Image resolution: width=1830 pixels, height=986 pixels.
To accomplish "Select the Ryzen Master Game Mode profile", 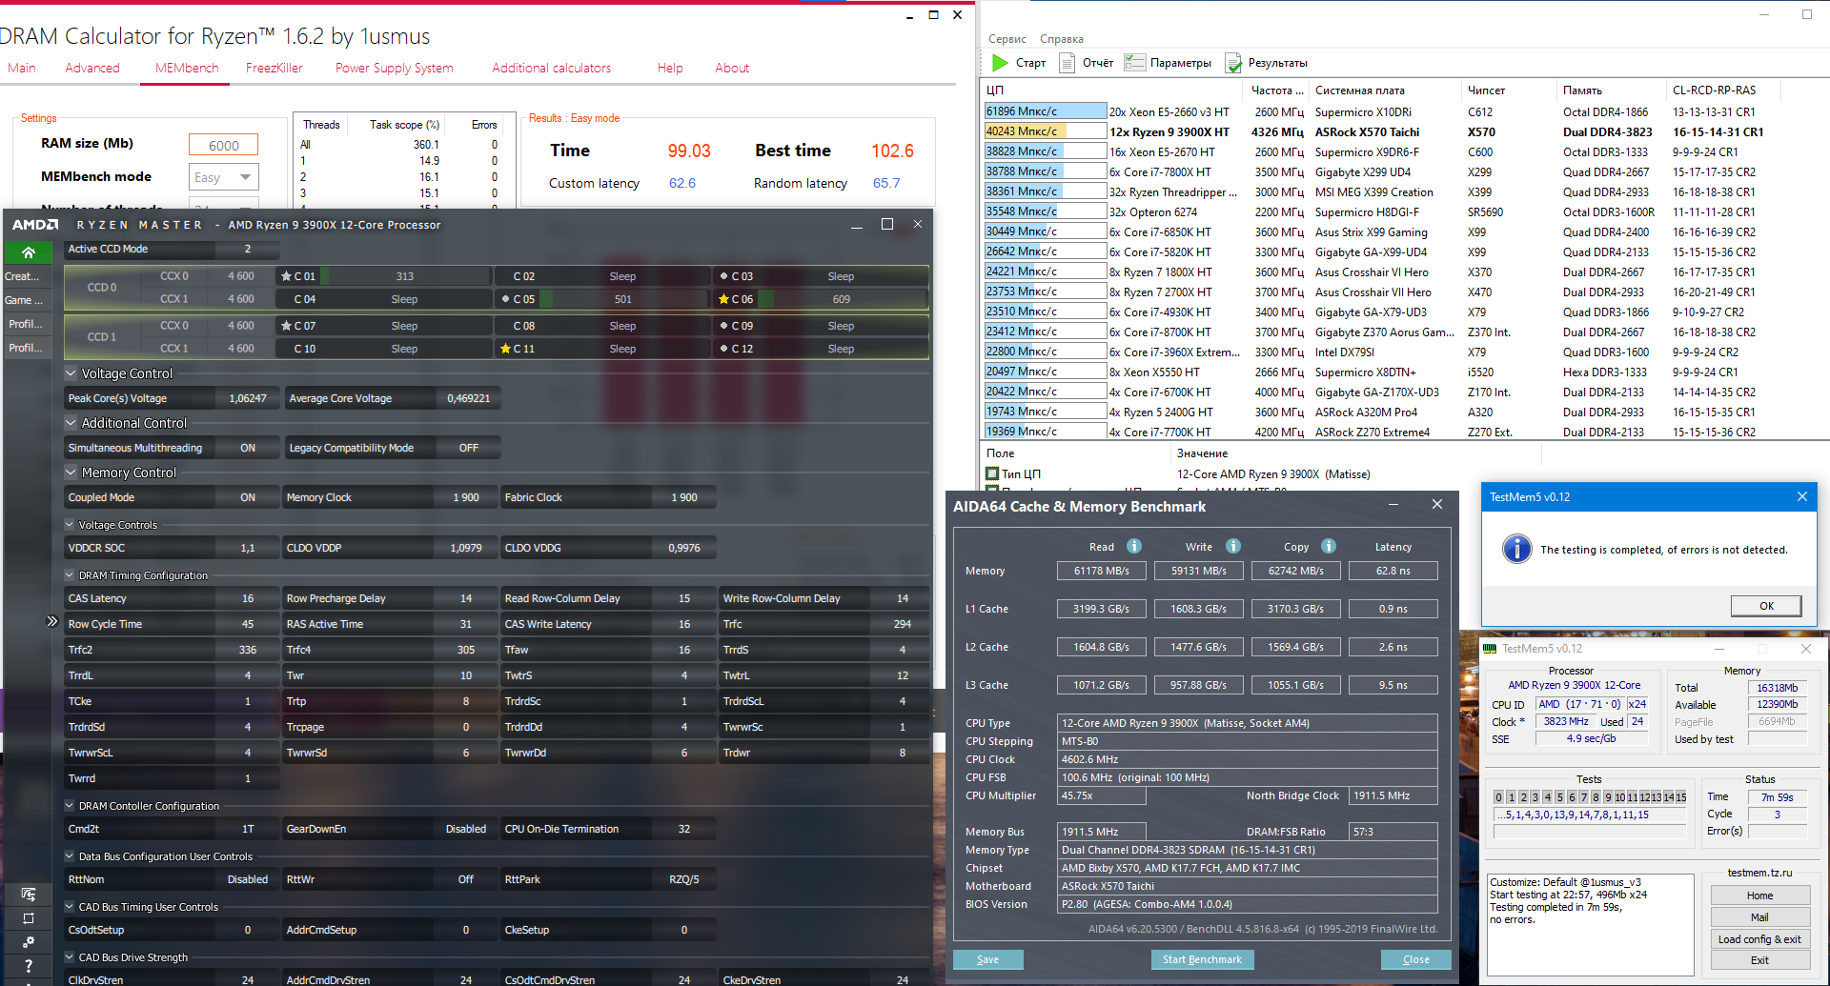I will point(26,300).
